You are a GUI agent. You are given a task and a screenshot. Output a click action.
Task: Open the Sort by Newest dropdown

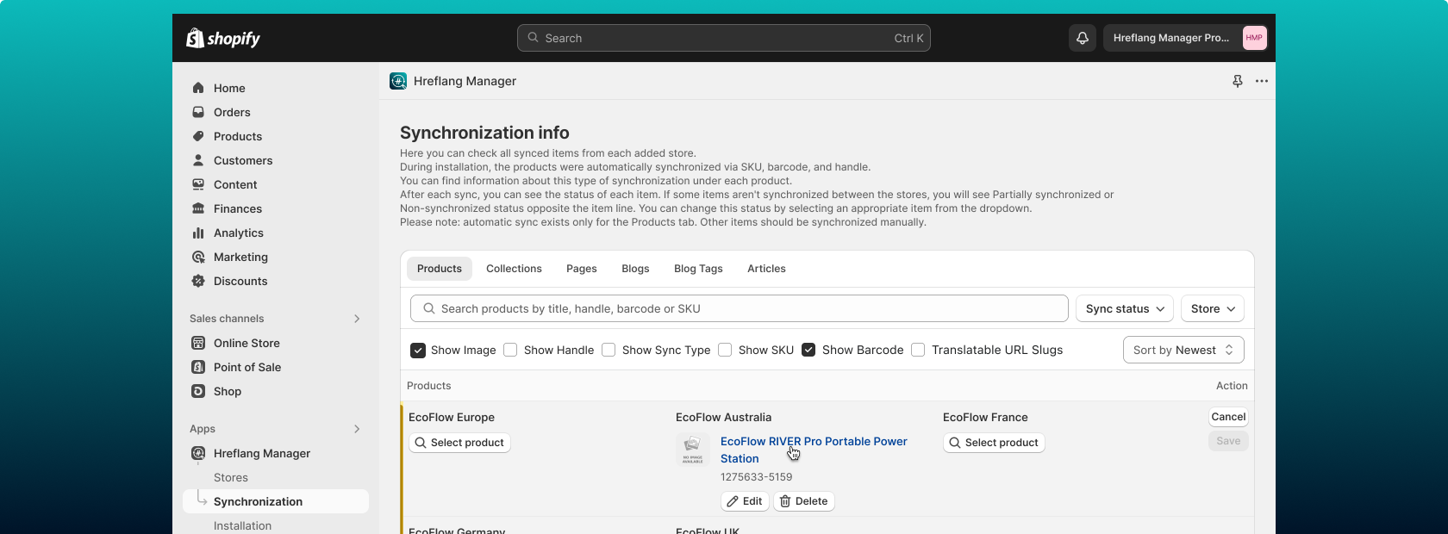pos(1183,350)
